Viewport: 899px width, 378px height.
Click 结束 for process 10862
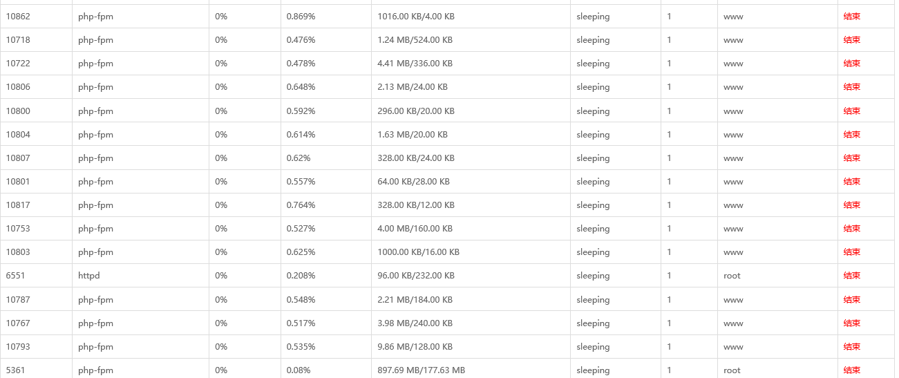[x=851, y=17]
